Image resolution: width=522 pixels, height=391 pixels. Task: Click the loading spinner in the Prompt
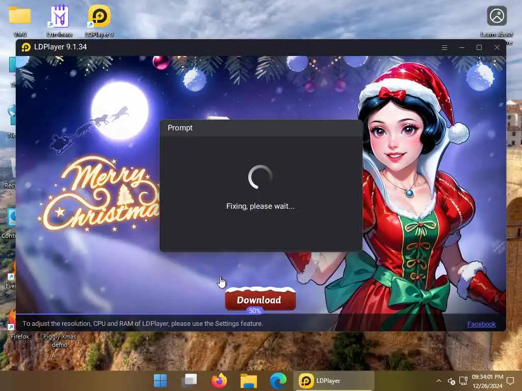(x=260, y=177)
